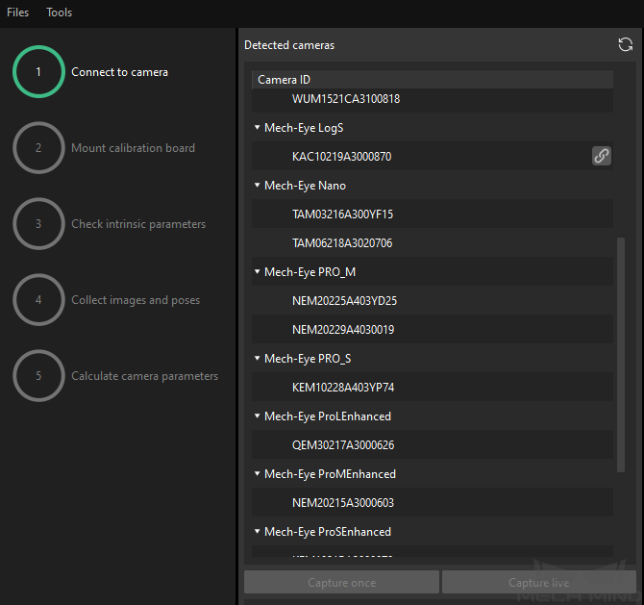This screenshot has width=644, height=605.
Task: Select camera NEM20229A4030019
Action: [433, 329]
